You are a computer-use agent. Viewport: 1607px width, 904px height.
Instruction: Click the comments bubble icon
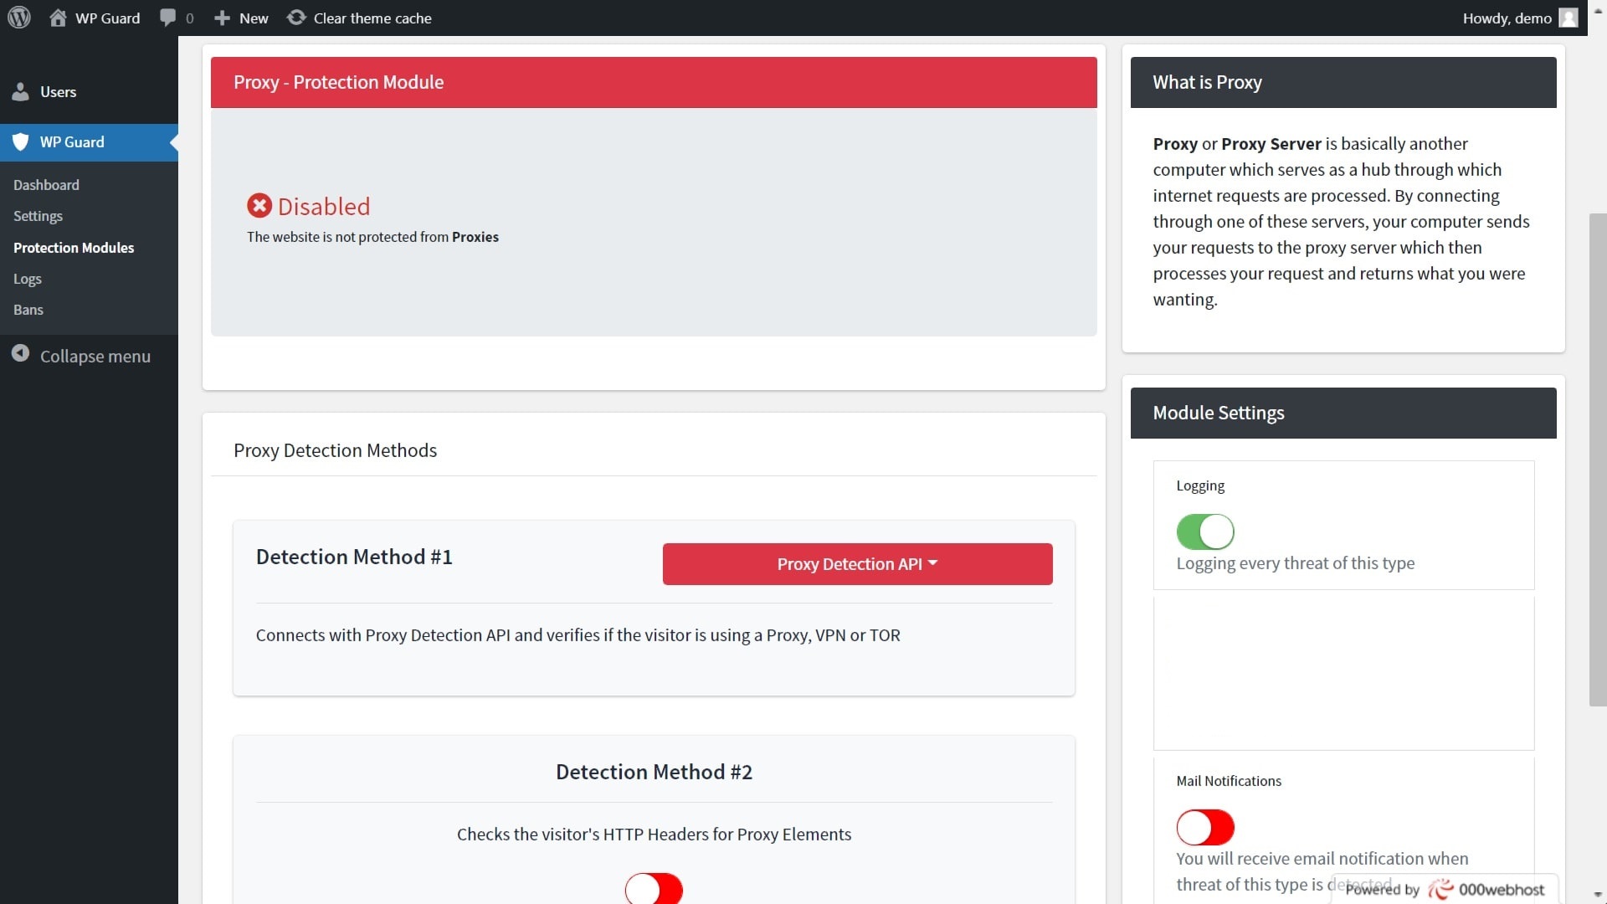(x=167, y=18)
